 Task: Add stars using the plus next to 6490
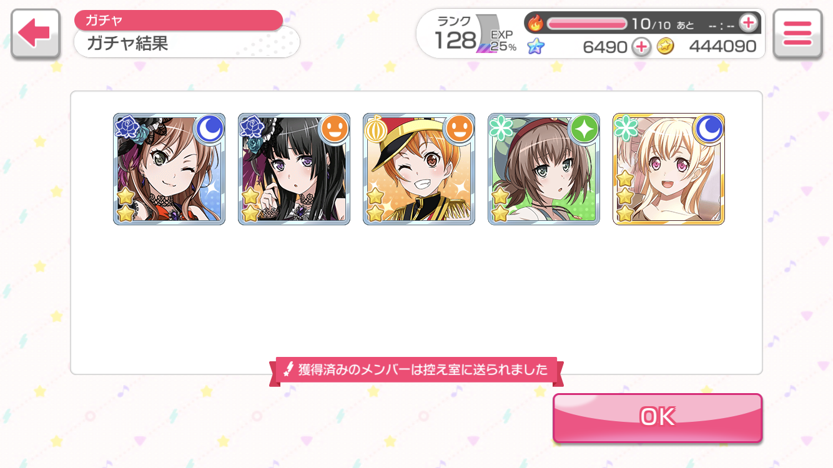click(x=641, y=46)
